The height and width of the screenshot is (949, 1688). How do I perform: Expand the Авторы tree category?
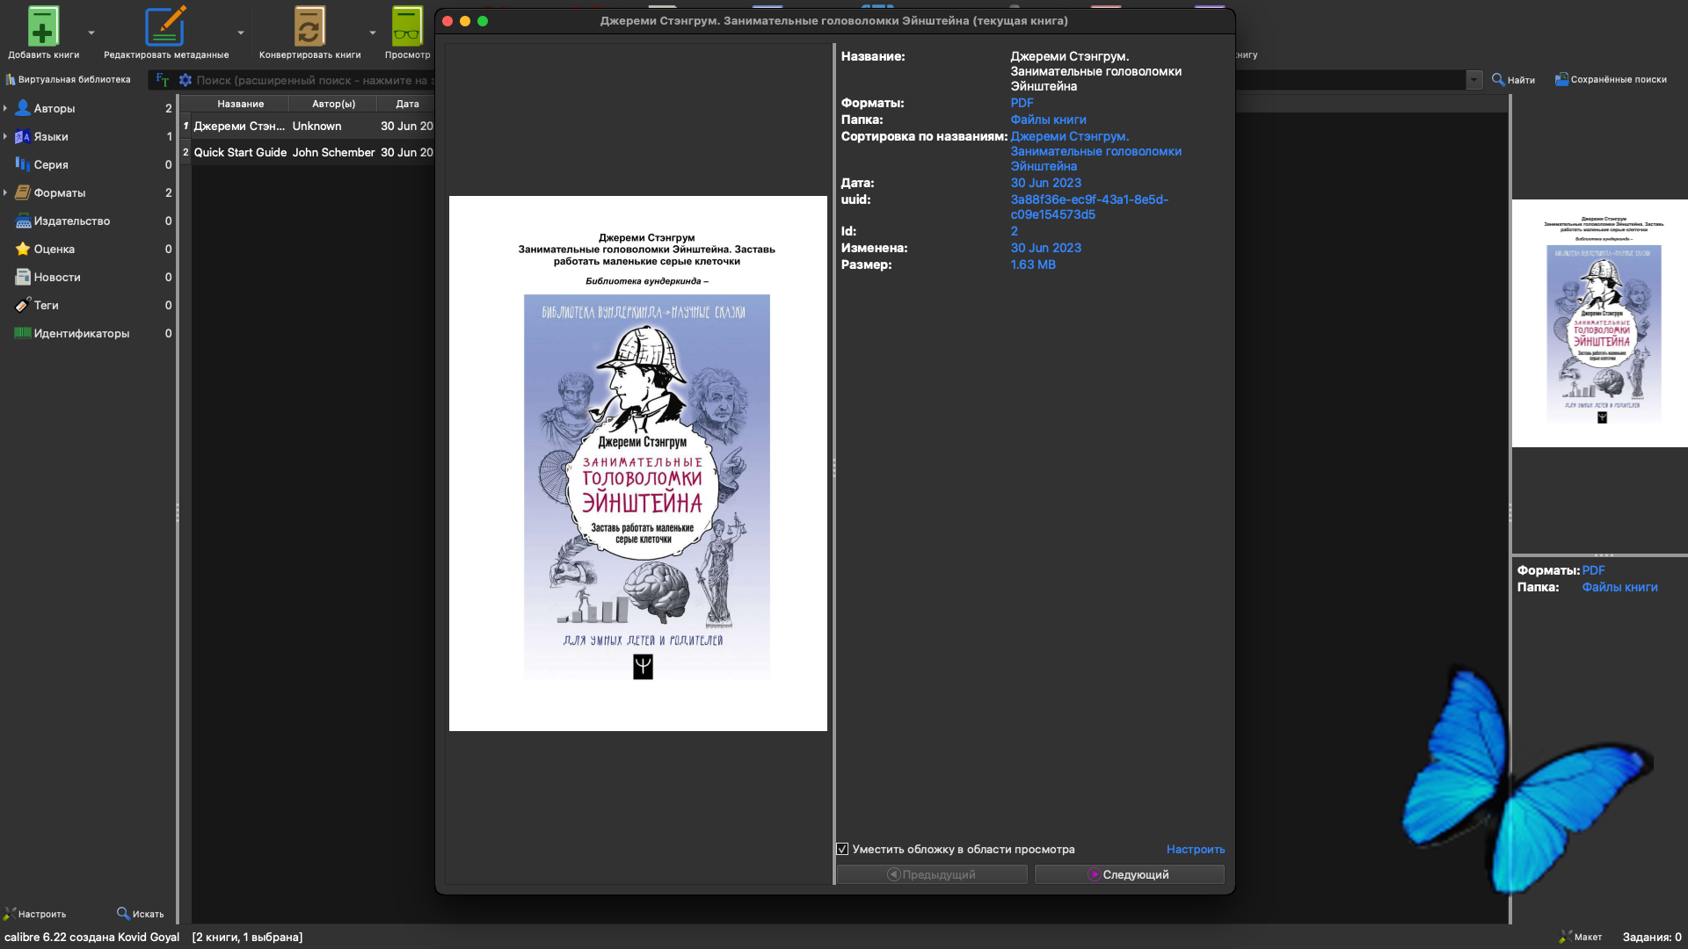click(5, 108)
